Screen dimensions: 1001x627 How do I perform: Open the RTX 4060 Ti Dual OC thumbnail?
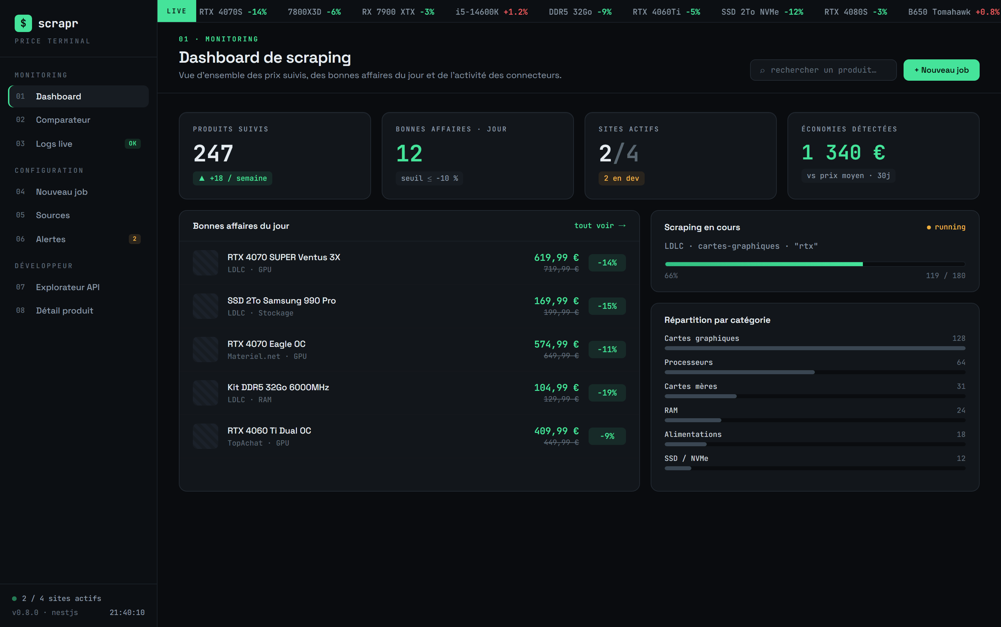[205, 436]
